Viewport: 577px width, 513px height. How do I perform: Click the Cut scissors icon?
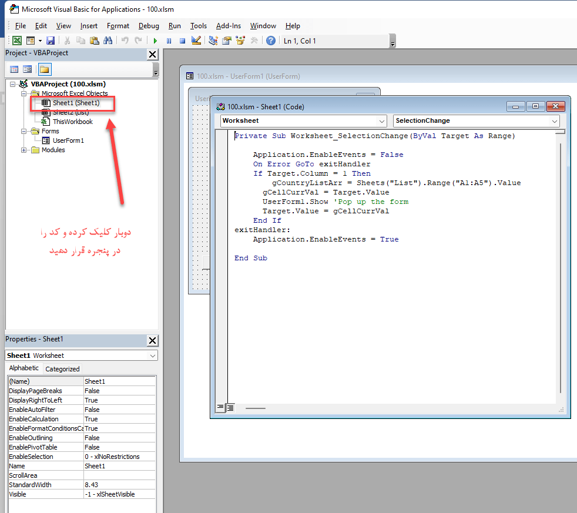pos(67,41)
